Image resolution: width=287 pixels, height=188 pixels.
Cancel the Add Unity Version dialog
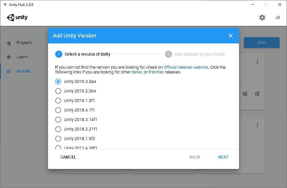68,157
